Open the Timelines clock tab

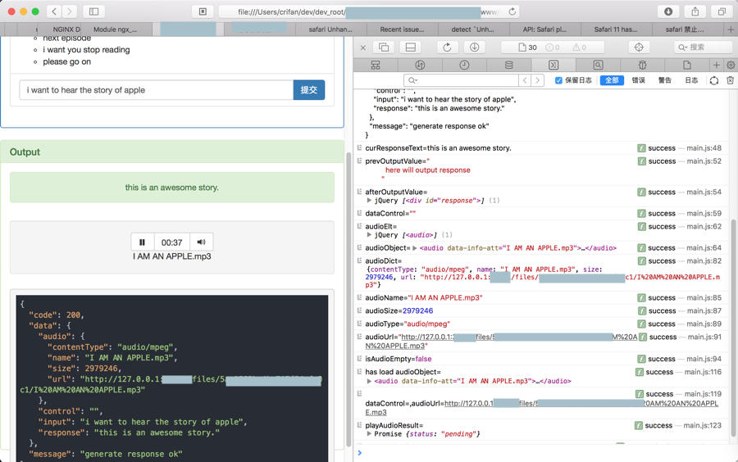pyautogui.click(x=464, y=65)
